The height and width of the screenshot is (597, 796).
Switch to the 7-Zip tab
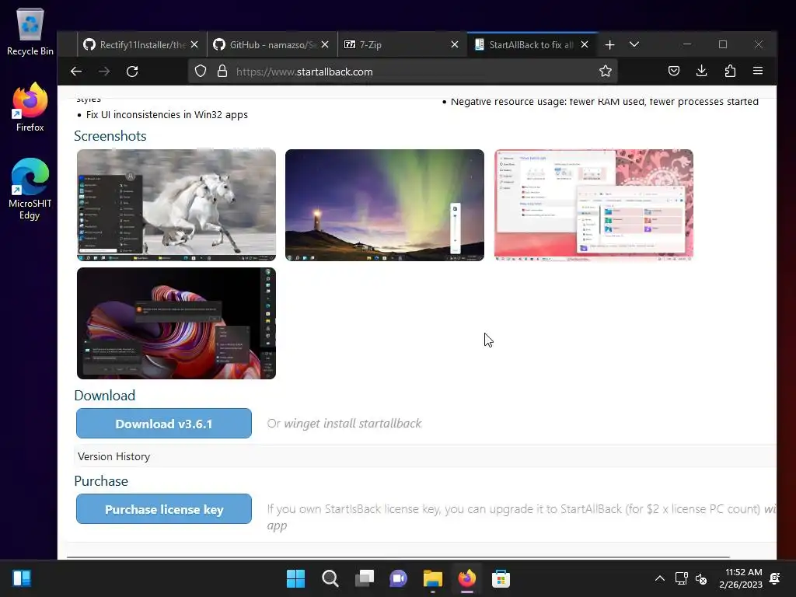coord(394,44)
